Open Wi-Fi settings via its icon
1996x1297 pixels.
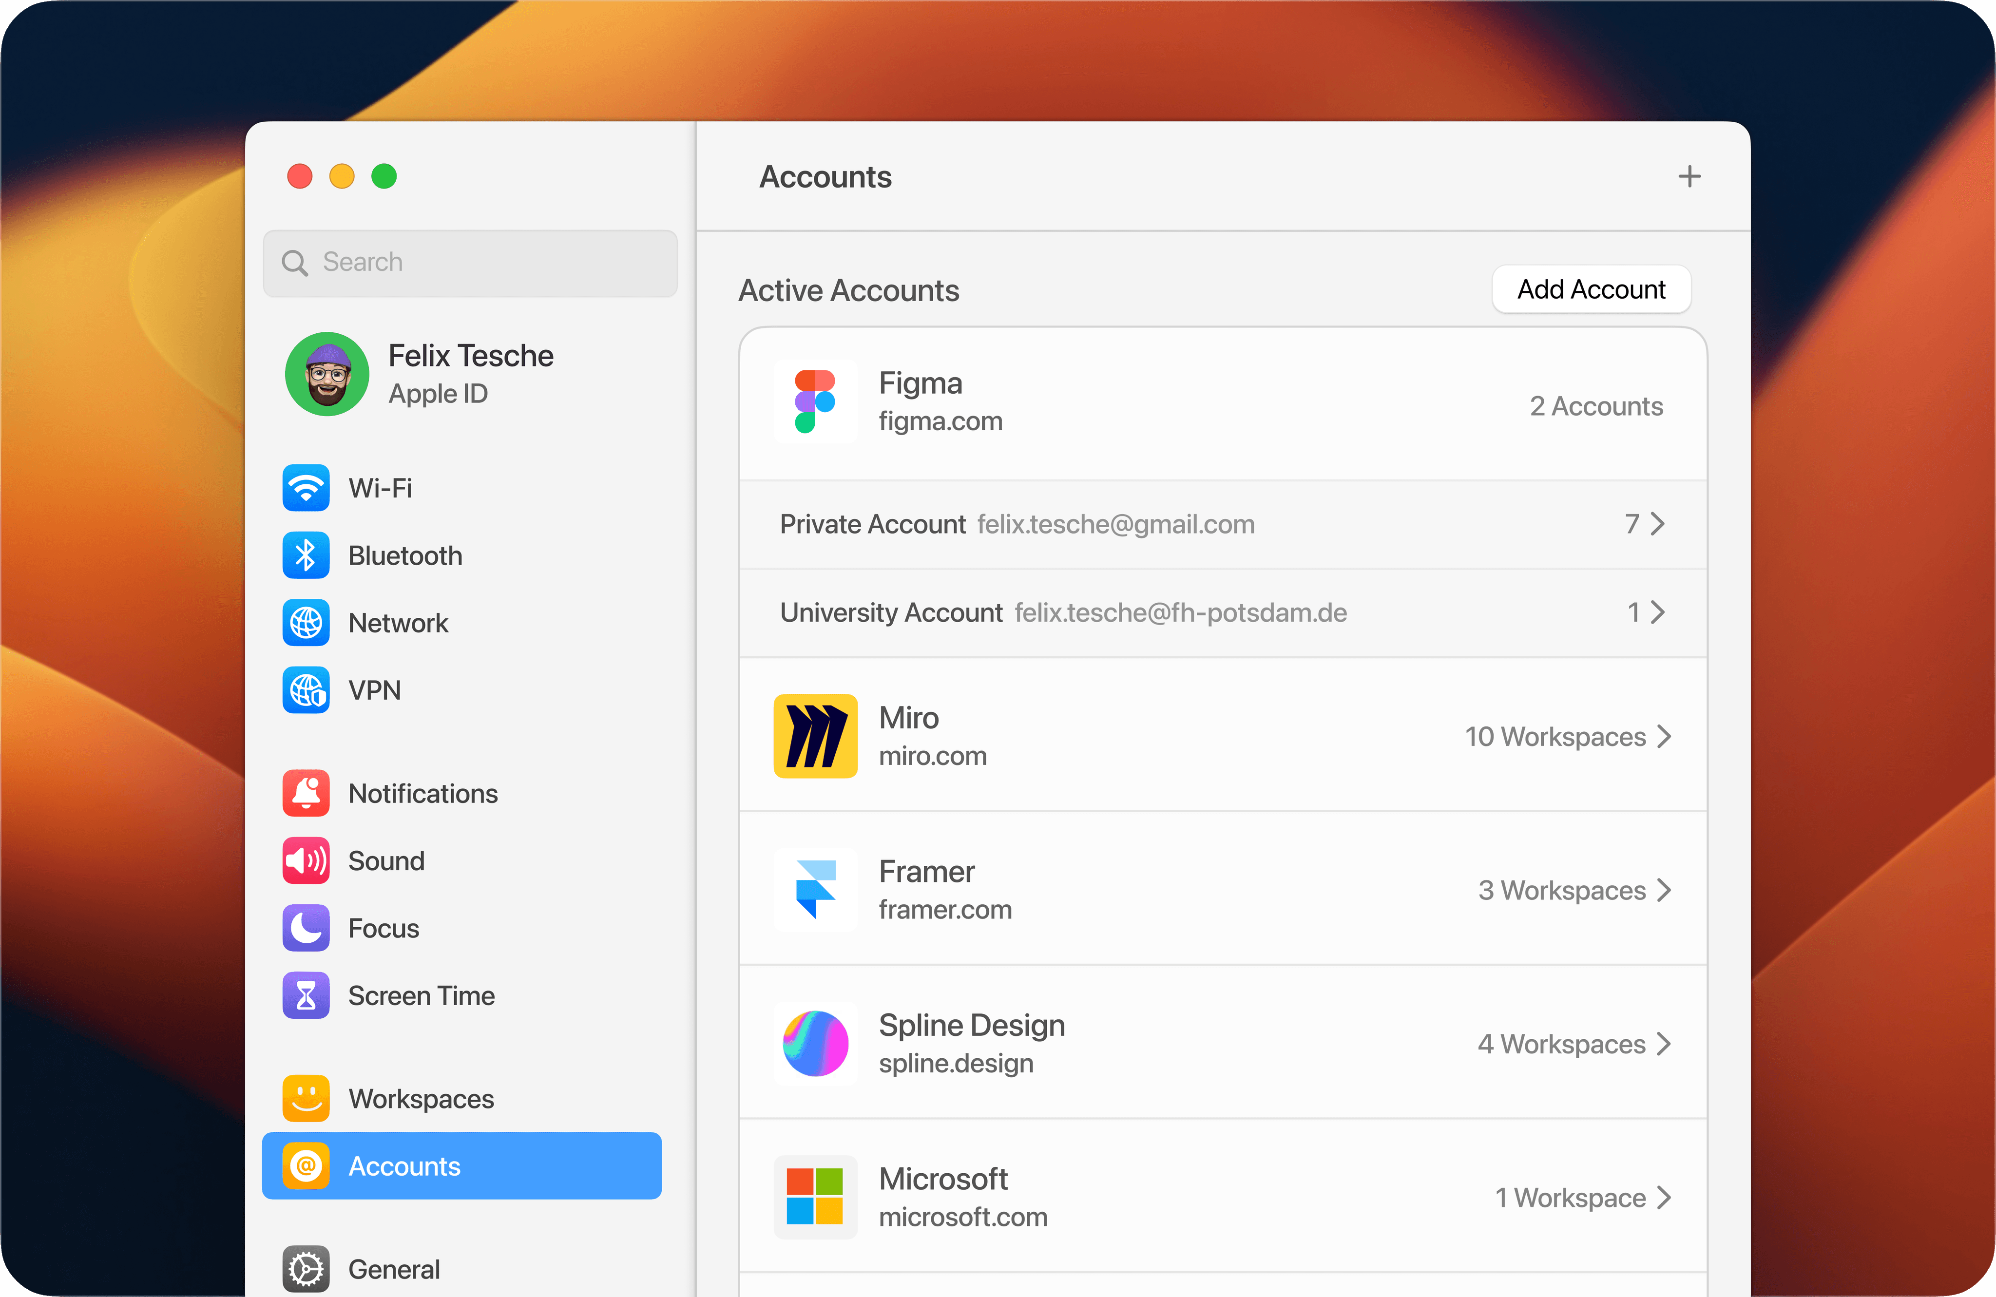306,488
